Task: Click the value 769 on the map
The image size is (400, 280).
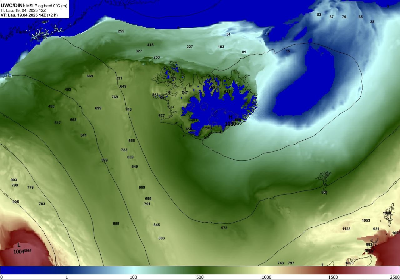Action: pyautogui.click(x=115, y=97)
